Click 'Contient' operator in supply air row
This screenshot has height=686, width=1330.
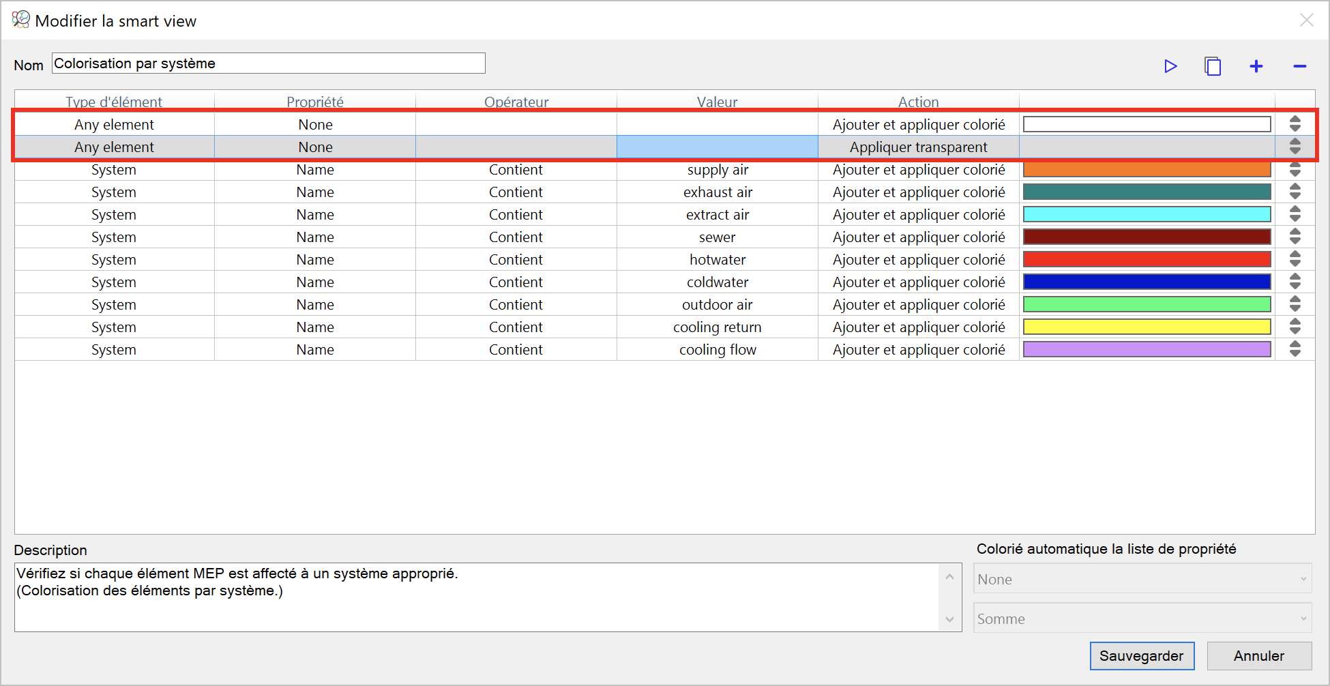click(x=516, y=169)
